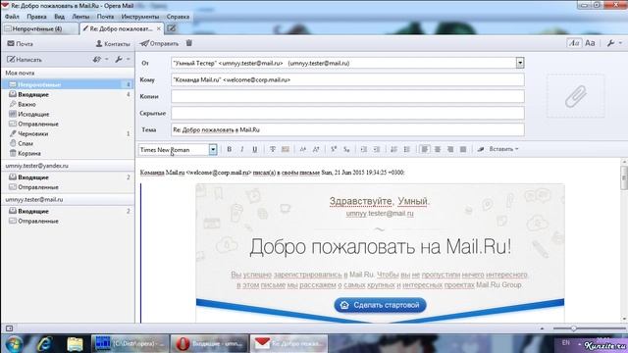Switch to formatted text mode Aa italic

click(x=574, y=43)
